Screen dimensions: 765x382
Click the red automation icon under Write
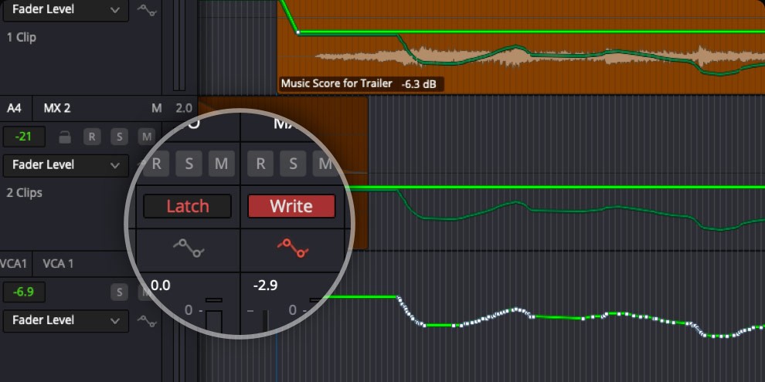click(x=292, y=248)
